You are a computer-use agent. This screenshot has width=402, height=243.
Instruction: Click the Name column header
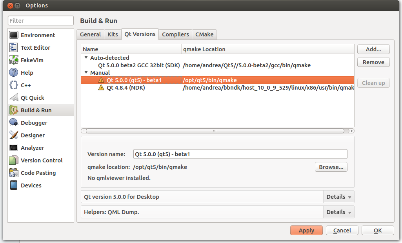tap(131, 49)
